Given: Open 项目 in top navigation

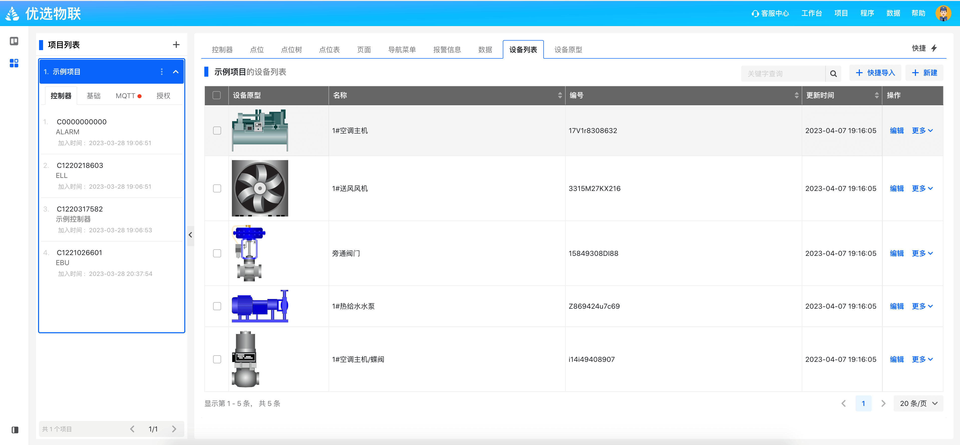Looking at the screenshot, I should 841,14.
